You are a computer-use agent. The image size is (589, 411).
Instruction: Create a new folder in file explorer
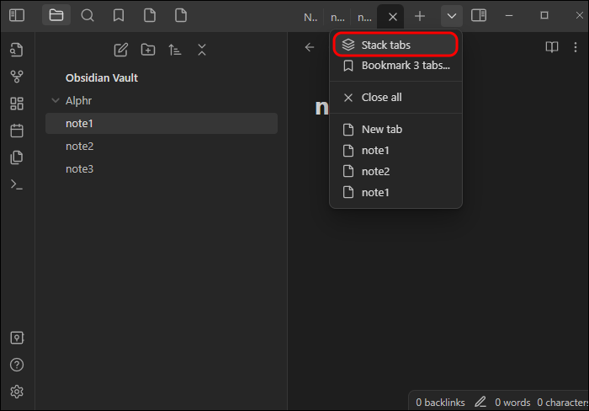(148, 50)
